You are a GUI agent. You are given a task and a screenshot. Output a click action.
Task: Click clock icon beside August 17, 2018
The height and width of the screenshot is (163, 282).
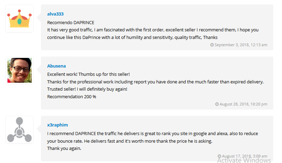(219, 156)
